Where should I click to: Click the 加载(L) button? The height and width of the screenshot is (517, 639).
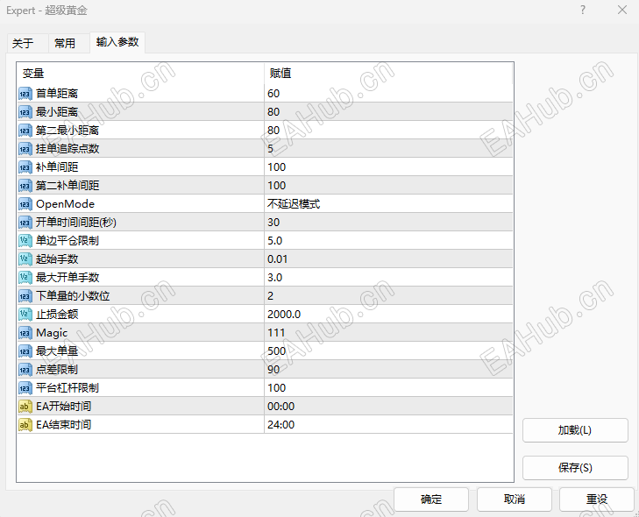pyautogui.click(x=575, y=430)
